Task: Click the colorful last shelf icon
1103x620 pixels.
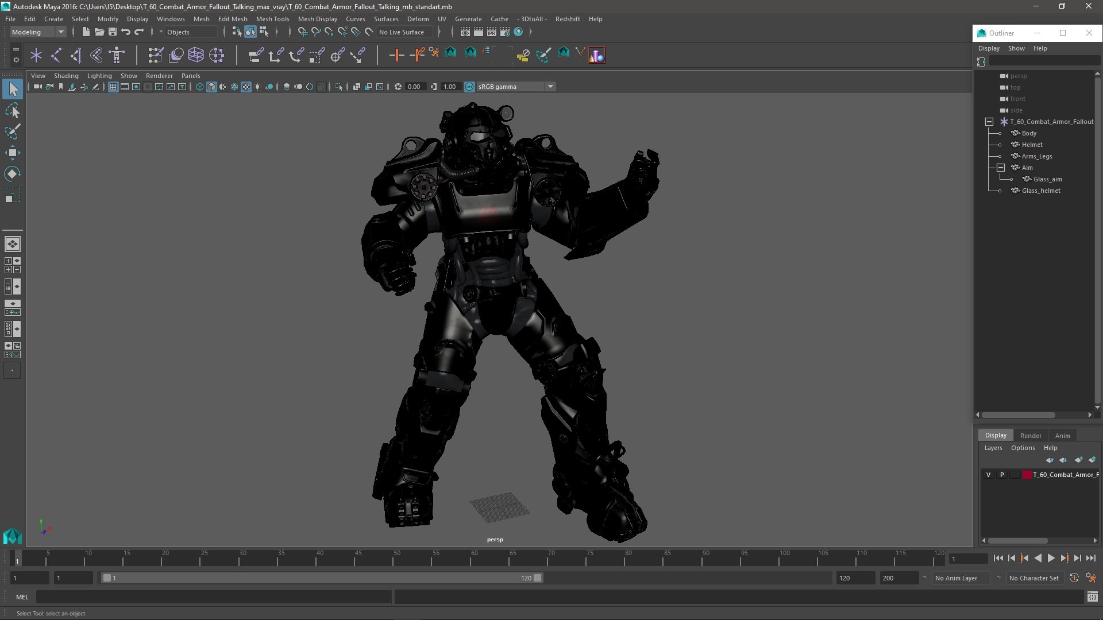Action: click(x=597, y=55)
